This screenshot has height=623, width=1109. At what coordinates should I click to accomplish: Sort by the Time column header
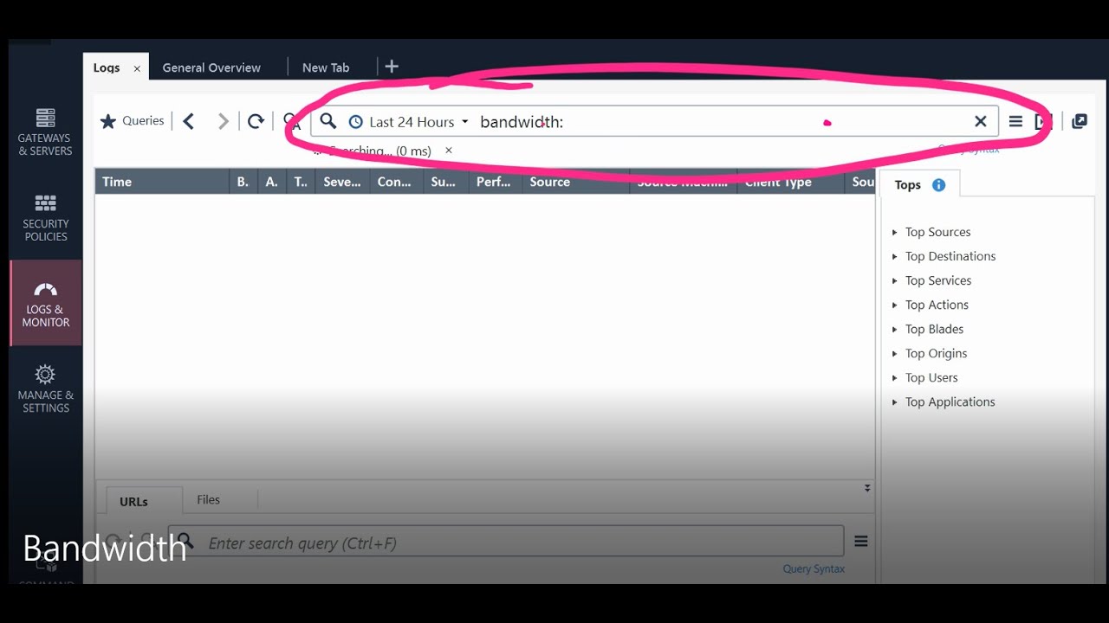(162, 182)
